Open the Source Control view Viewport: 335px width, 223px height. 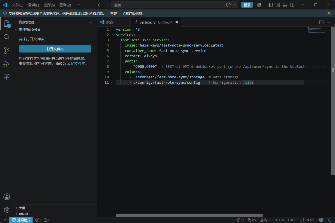coord(7,51)
